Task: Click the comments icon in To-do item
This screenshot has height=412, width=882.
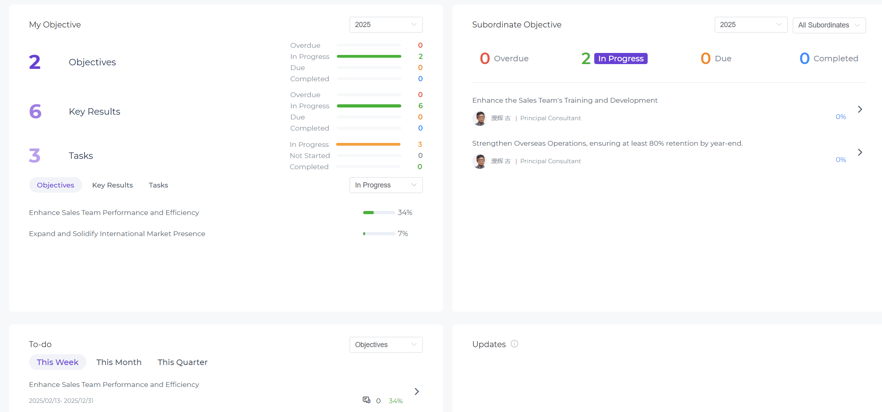Action: [366, 400]
